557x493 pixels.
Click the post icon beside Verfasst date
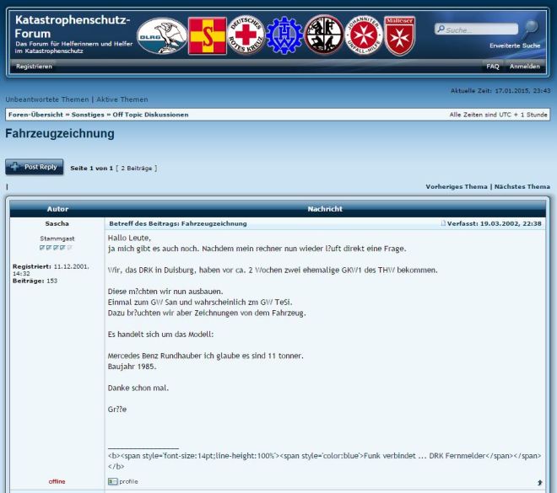coord(444,223)
